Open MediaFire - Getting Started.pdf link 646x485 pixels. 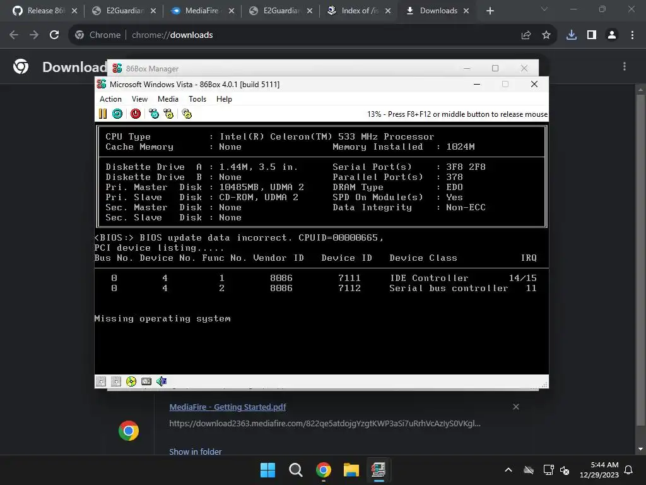[227, 407]
